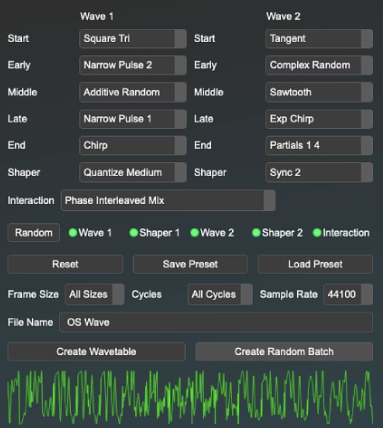Viewport: 383px width, 428px height.
Task: Open the Wave 1 End dropdown showing Chirp
Action: 132,145
